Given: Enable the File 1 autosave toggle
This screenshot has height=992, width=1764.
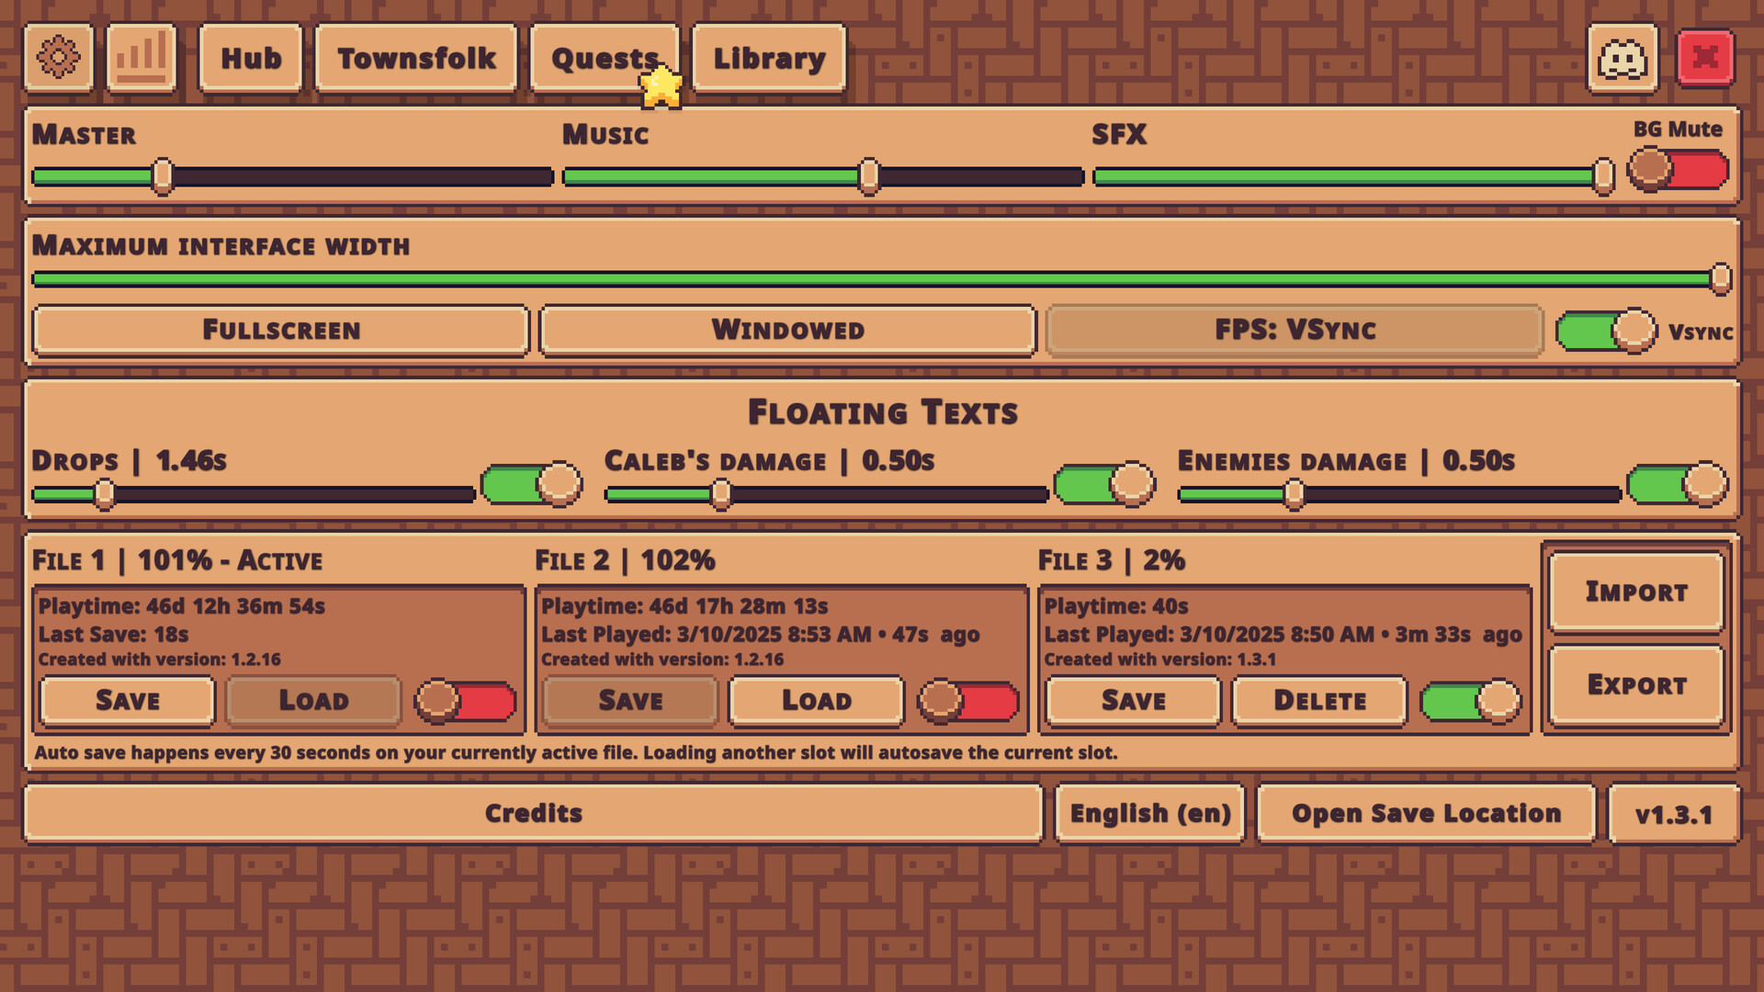Looking at the screenshot, I should point(463,701).
